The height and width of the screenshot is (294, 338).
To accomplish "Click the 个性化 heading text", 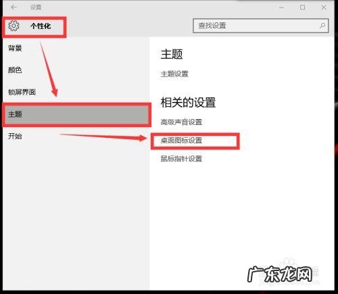I will (x=41, y=26).
